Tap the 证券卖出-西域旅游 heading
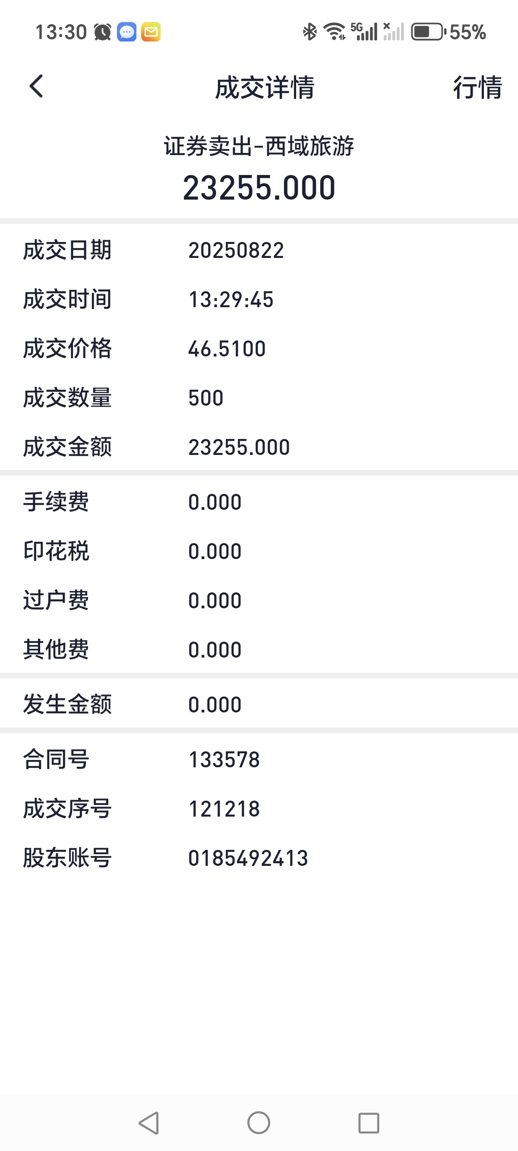518x1151 pixels. (x=259, y=146)
